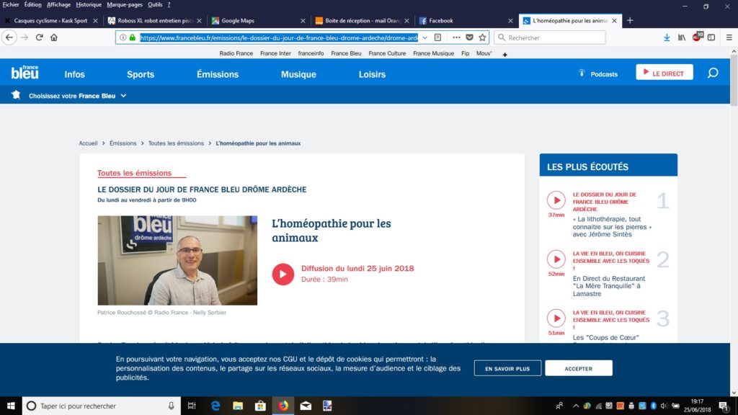Screen dimensions: 738x415
Task: Open the Émissions navigation item
Action: pos(218,74)
